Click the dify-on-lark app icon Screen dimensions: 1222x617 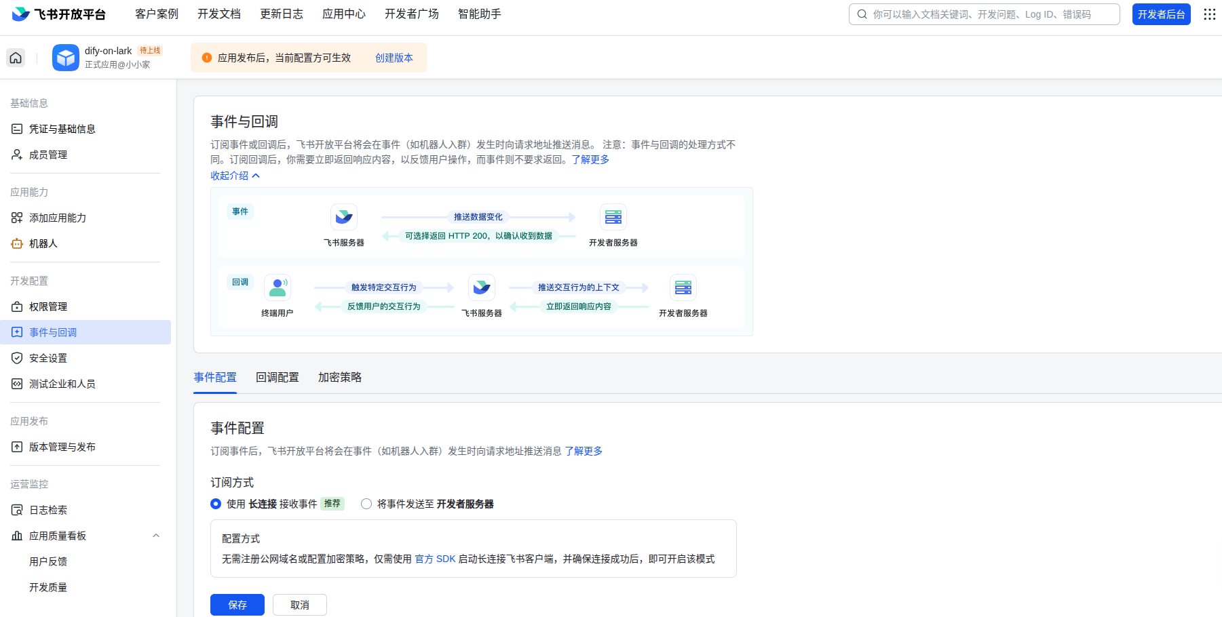(x=65, y=58)
